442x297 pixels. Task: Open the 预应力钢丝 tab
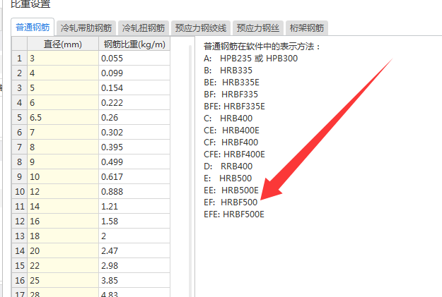(258, 28)
